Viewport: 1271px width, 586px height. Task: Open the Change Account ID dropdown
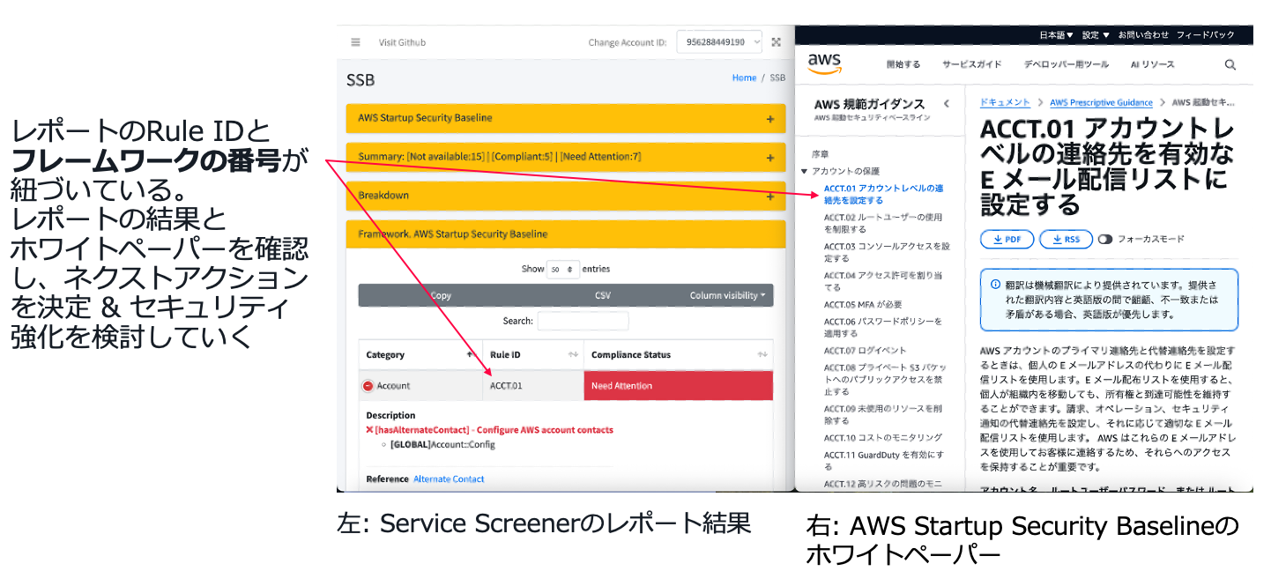click(x=719, y=42)
